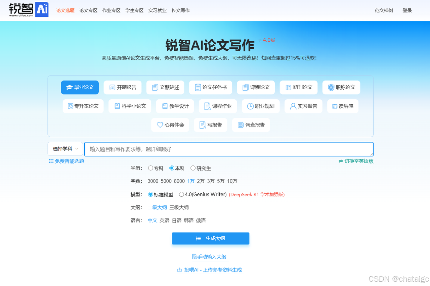Click the clipboard icon beside 论文任务书
Viewport: 430px width, 286px height.
(198, 88)
